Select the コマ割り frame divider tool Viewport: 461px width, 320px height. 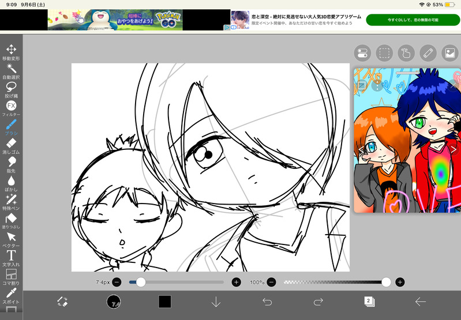click(11, 277)
